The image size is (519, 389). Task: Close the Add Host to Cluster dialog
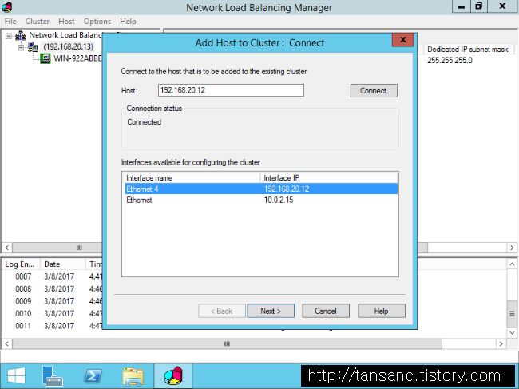tap(402, 40)
